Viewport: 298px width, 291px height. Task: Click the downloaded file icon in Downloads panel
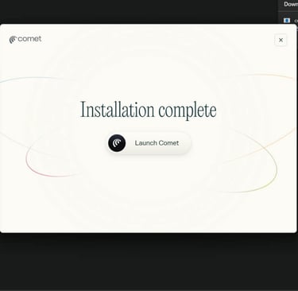coord(287,21)
